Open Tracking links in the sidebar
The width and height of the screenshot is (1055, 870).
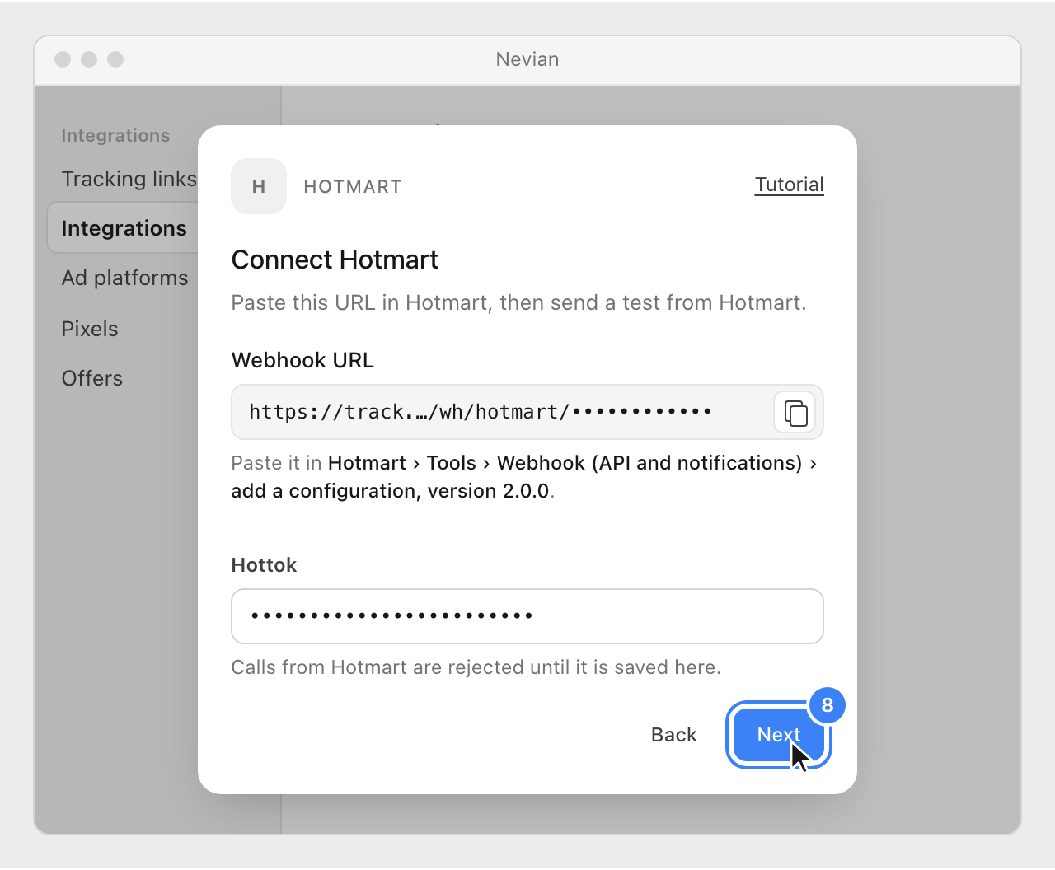tap(129, 179)
